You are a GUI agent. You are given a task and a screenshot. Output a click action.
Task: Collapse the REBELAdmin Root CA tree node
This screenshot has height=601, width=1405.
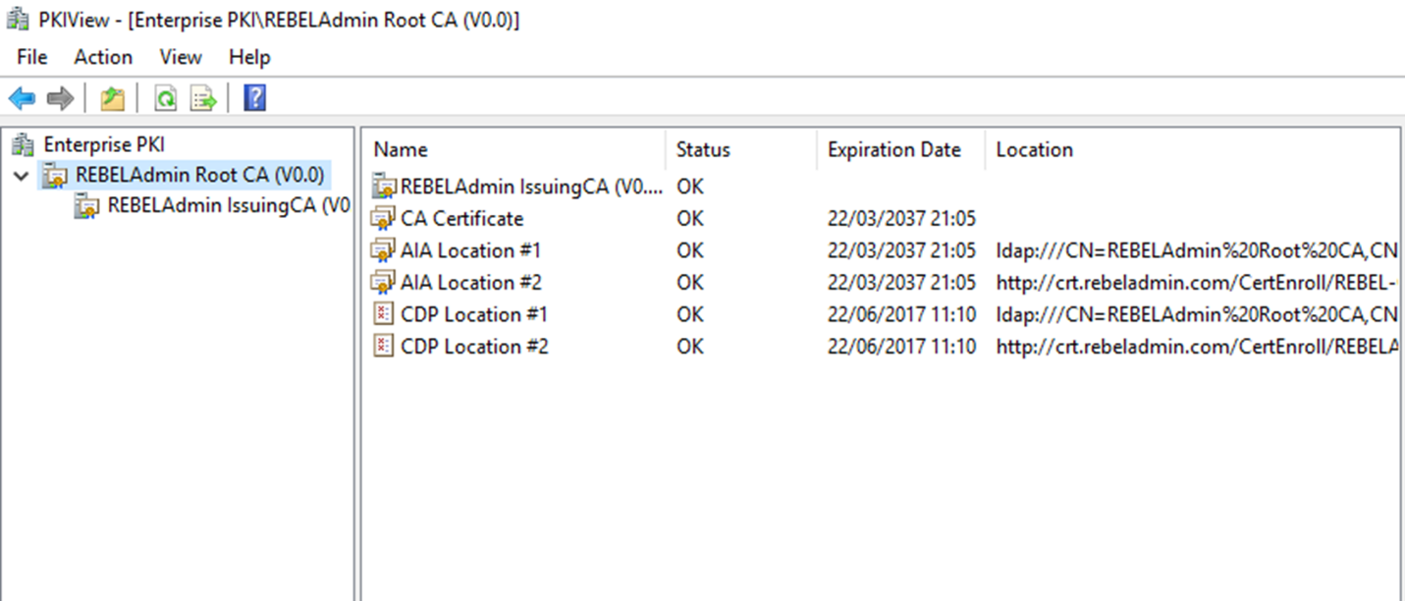click(22, 176)
